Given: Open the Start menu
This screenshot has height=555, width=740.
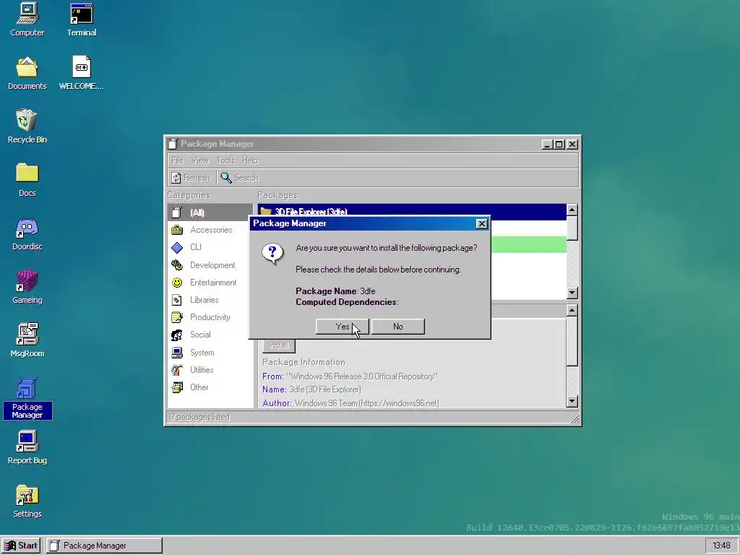Looking at the screenshot, I should (x=21, y=546).
